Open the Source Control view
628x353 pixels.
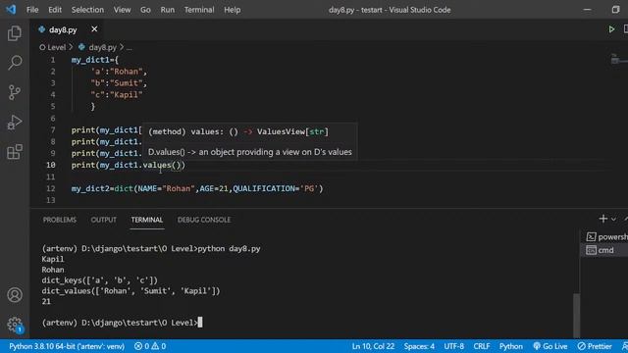pyautogui.click(x=15, y=92)
